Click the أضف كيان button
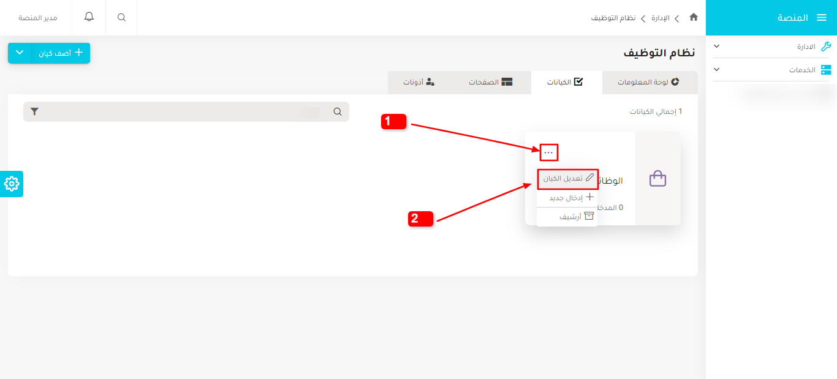 tap(60, 53)
